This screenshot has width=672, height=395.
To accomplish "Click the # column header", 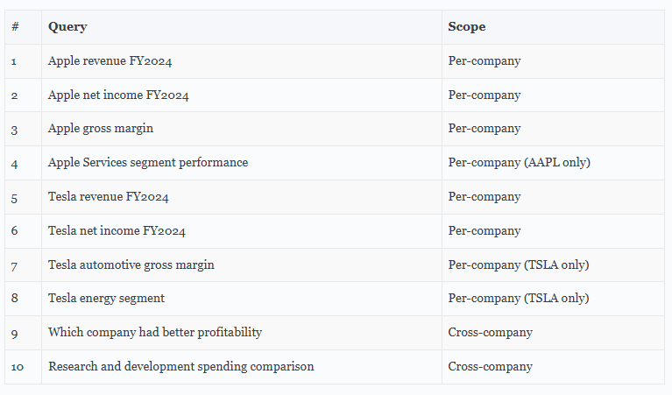I will point(16,27).
